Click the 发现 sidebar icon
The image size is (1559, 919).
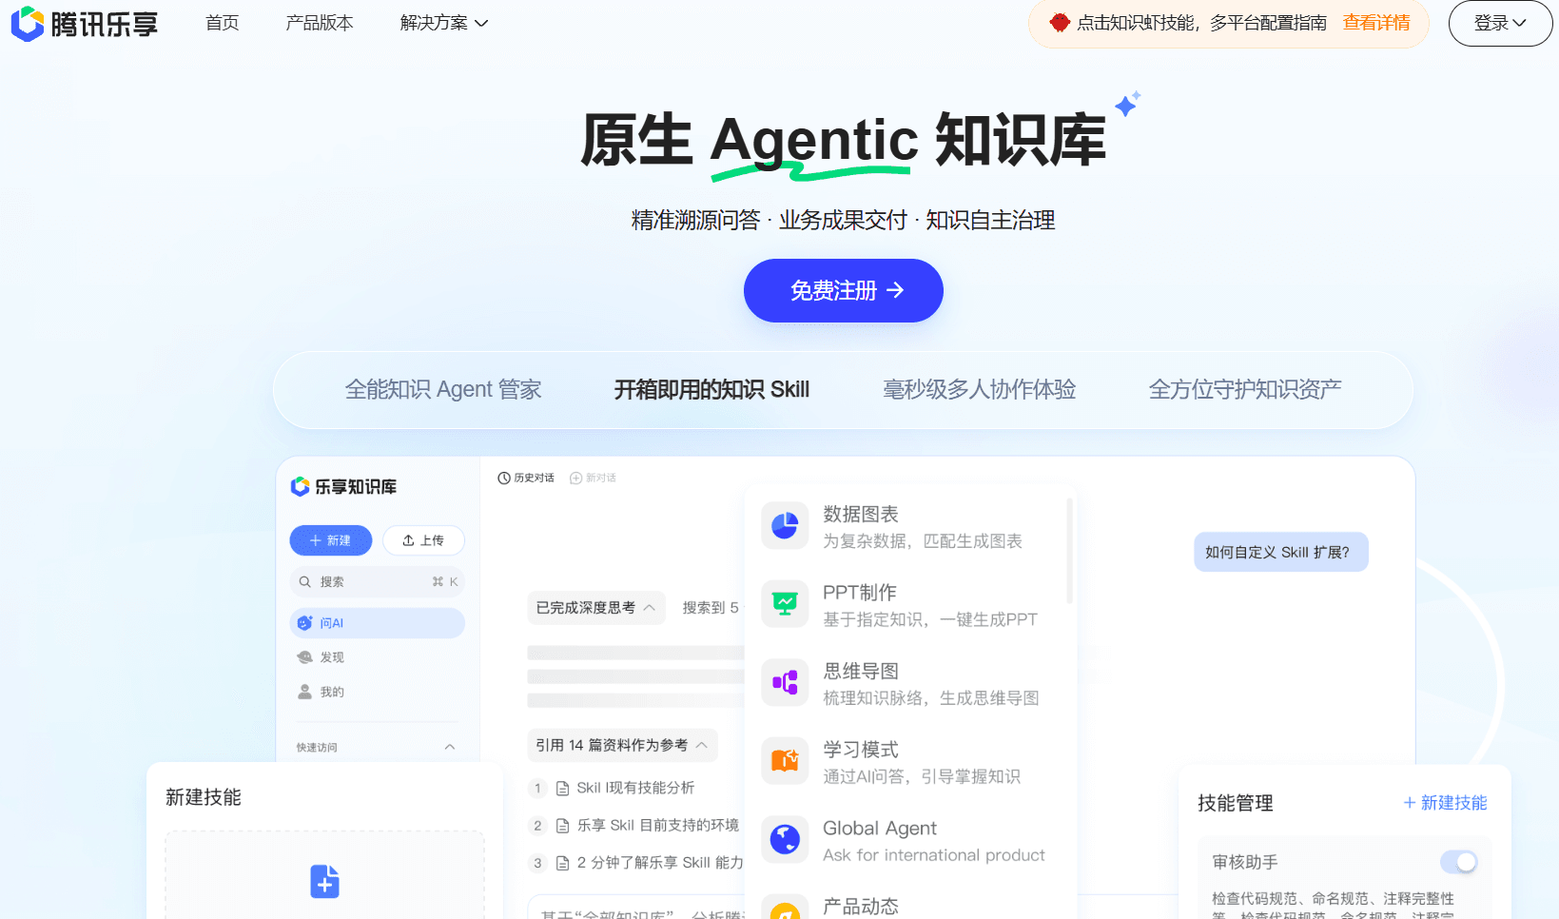tap(304, 657)
